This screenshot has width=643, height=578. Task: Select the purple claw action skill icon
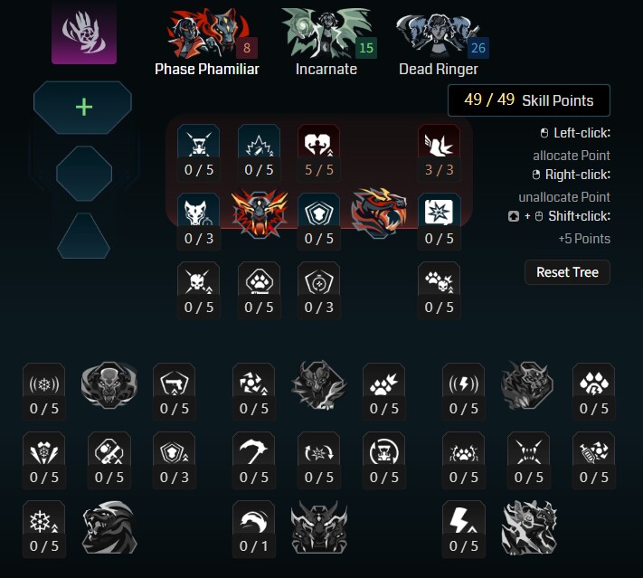(x=84, y=32)
